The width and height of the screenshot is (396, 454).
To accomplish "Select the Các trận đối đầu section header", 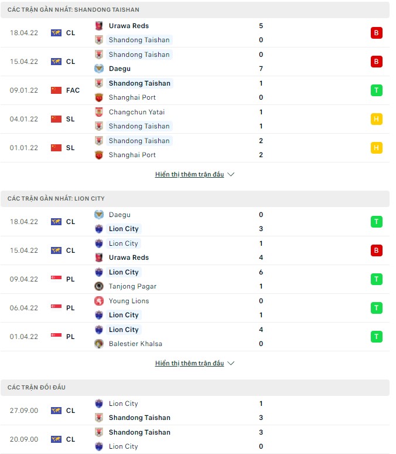I will pos(195,387).
